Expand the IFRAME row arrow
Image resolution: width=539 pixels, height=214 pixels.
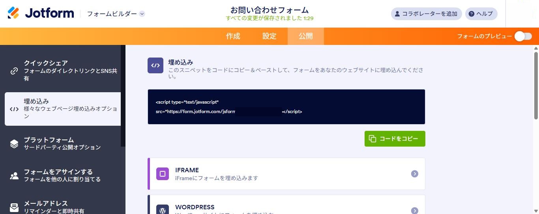(x=415, y=174)
